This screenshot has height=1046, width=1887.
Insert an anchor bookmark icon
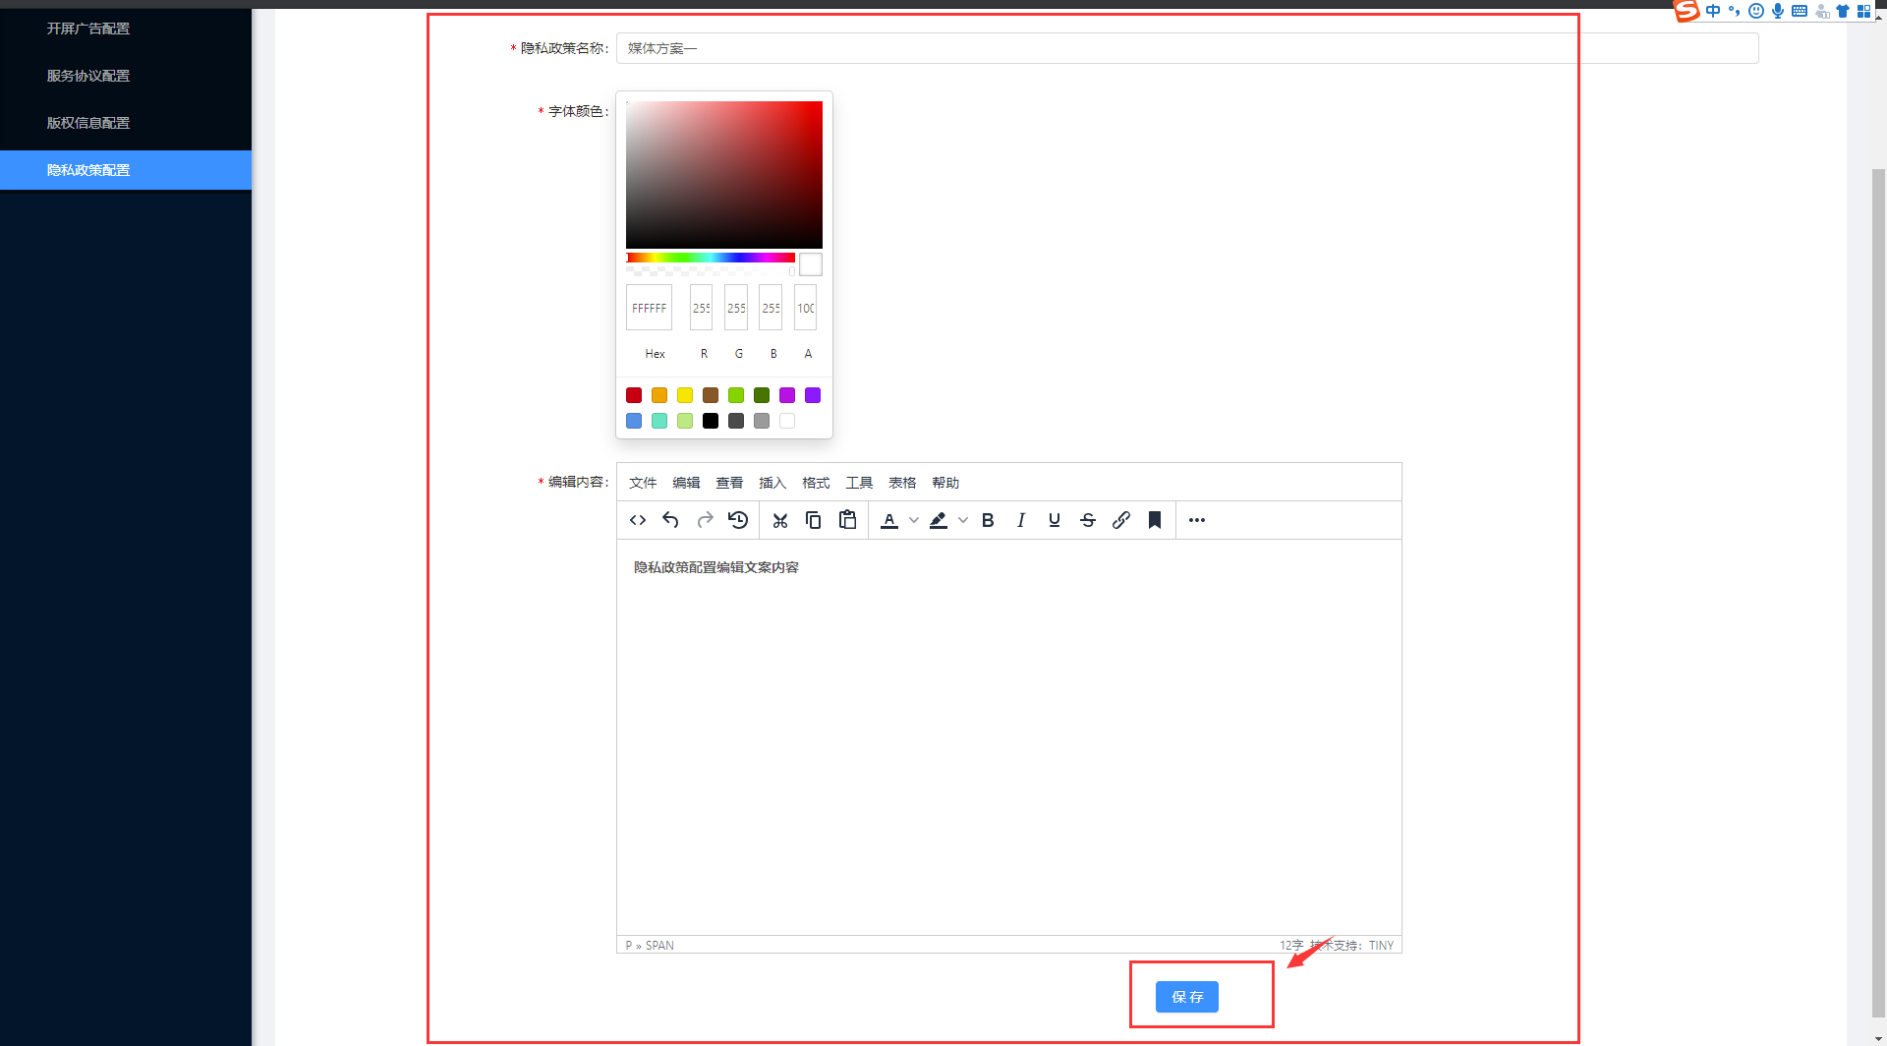coord(1155,520)
